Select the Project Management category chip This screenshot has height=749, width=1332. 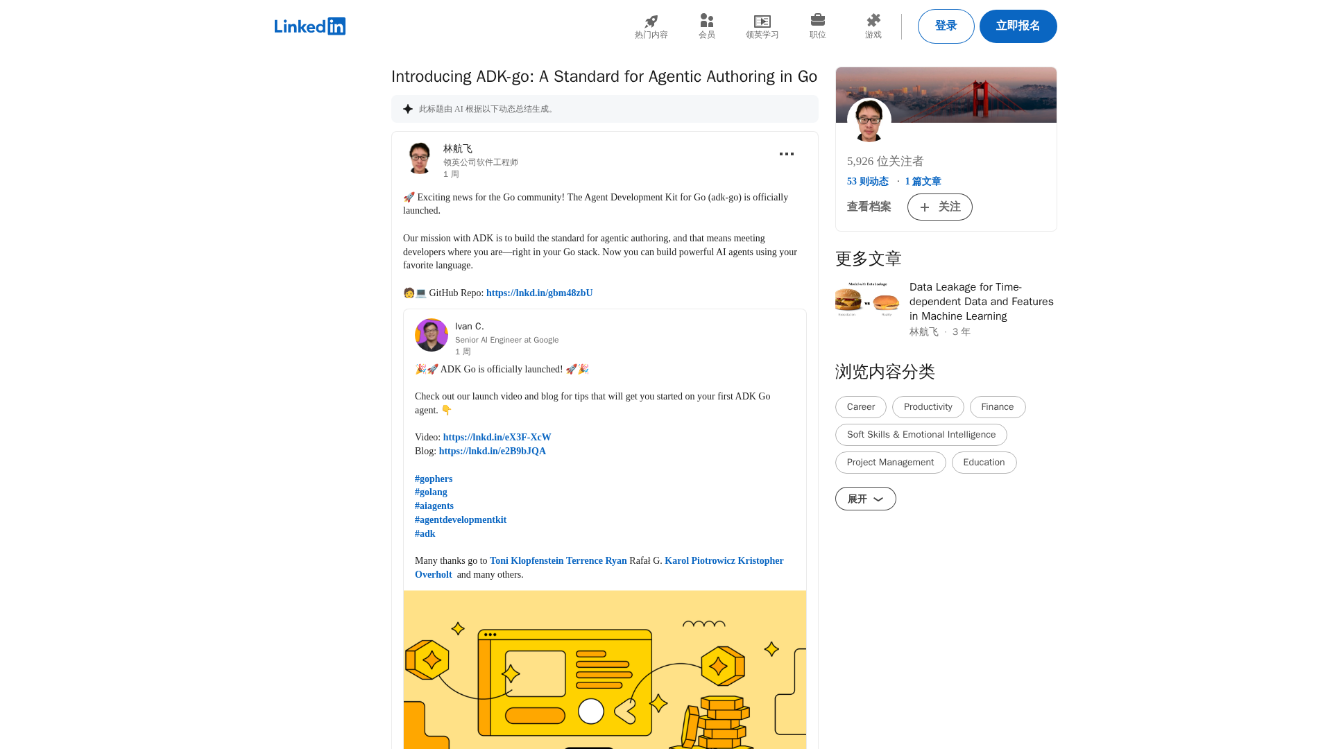pos(890,463)
